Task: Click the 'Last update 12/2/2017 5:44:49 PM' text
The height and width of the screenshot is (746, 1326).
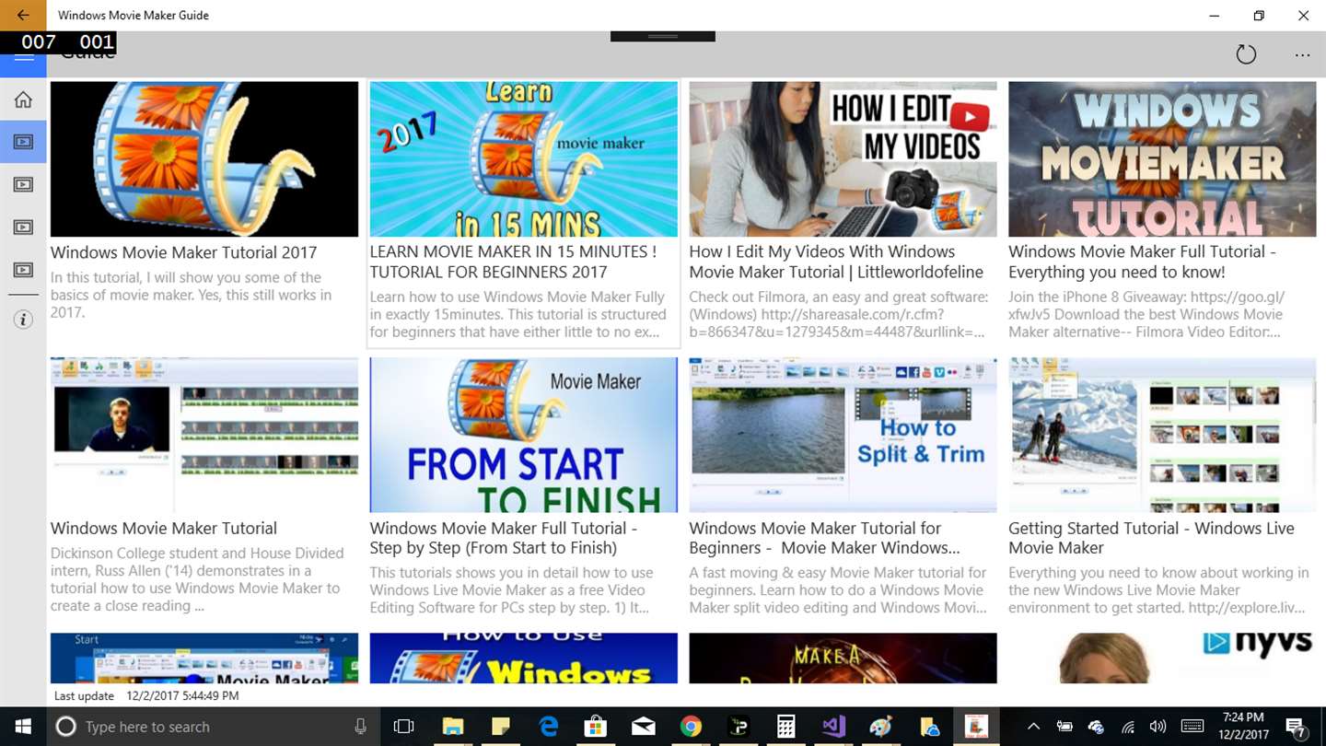Action: [146, 696]
